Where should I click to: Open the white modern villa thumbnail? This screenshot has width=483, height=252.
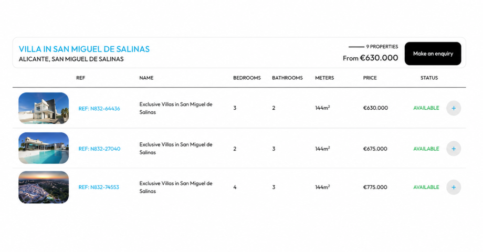coord(44,108)
